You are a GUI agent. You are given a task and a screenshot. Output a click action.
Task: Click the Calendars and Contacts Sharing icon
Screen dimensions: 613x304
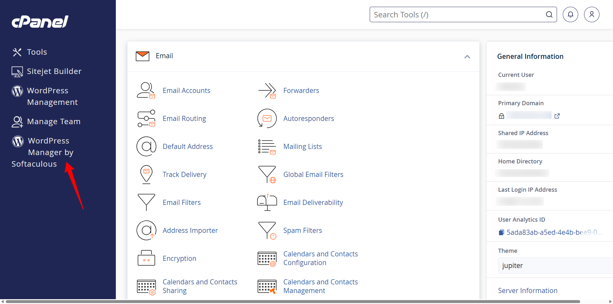point(146,287)
